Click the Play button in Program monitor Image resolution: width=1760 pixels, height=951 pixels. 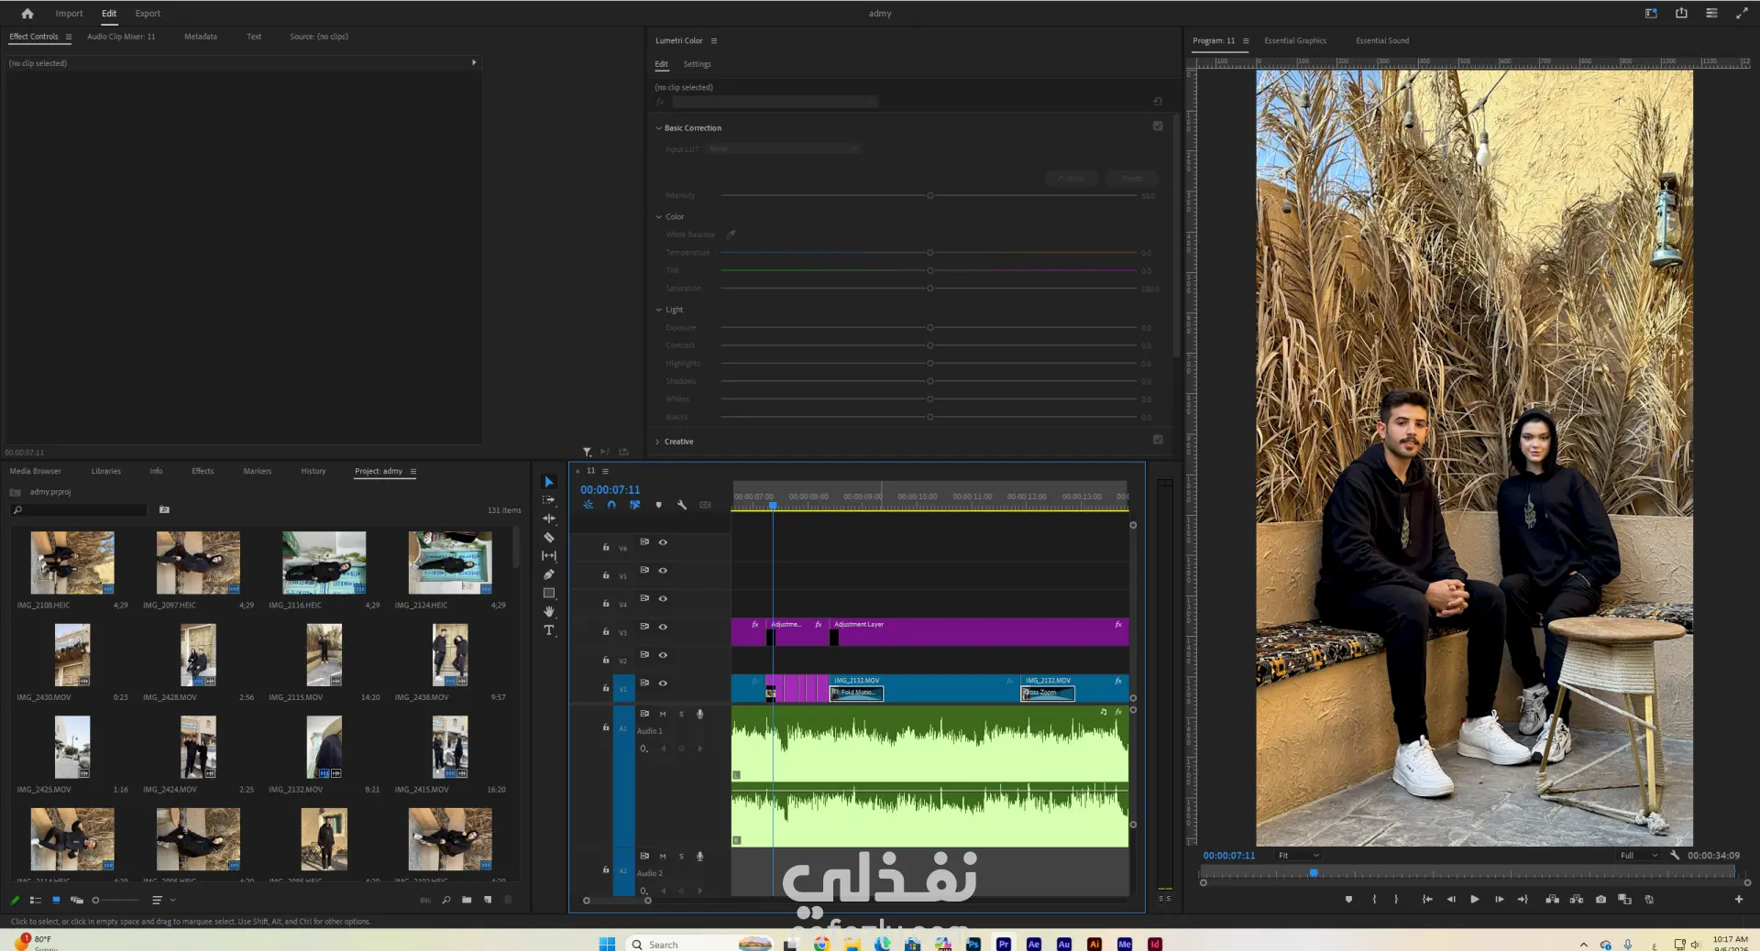[x=1475, y=900]
